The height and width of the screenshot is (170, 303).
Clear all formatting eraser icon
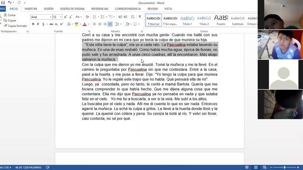pos(87,17)
